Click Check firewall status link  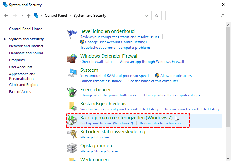[x=97, y=62]
